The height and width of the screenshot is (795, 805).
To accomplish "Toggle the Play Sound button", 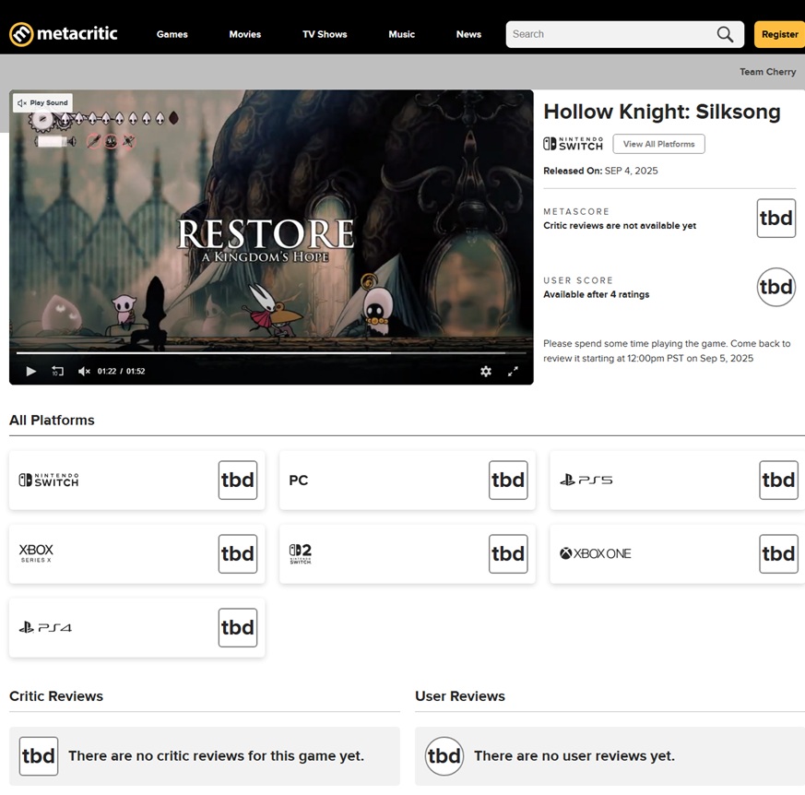I will click(x=42, y=103).
